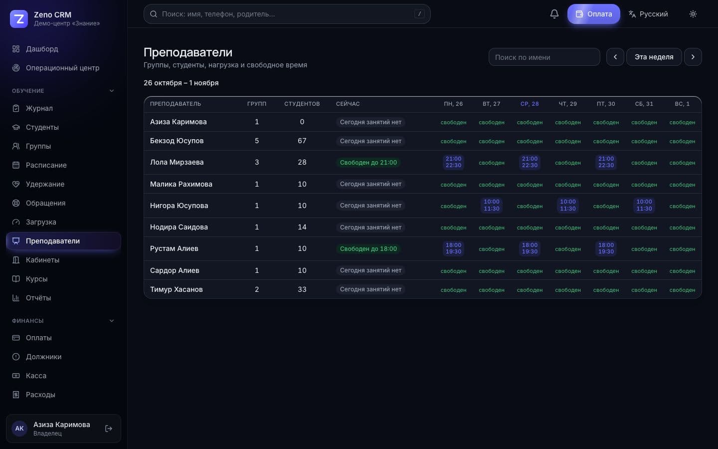The height and width of the screenshot is (449, 718).
Task: Toggle light theme sun icon
Action: [x=693, y=14]
